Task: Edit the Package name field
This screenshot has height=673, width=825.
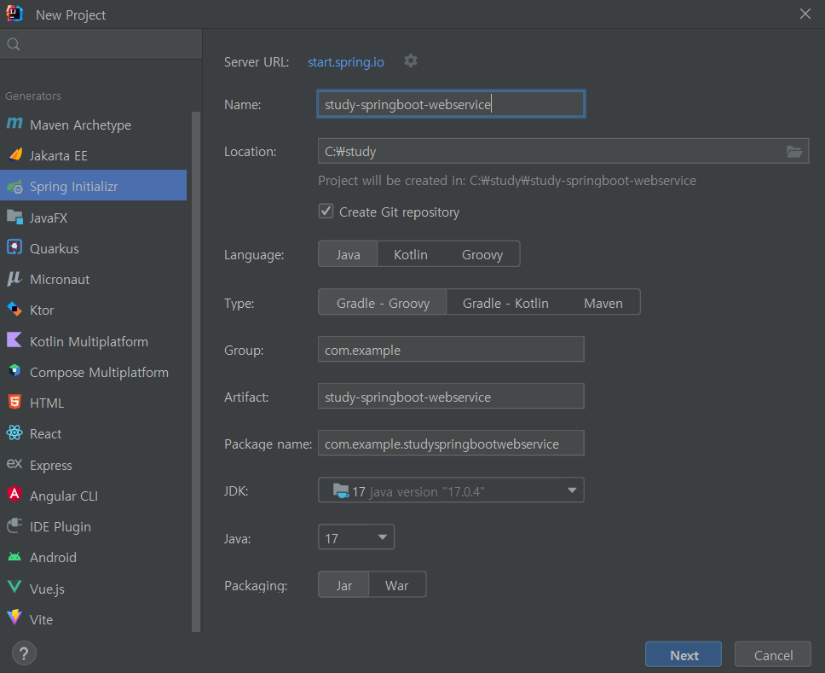Action: (451, 444)
